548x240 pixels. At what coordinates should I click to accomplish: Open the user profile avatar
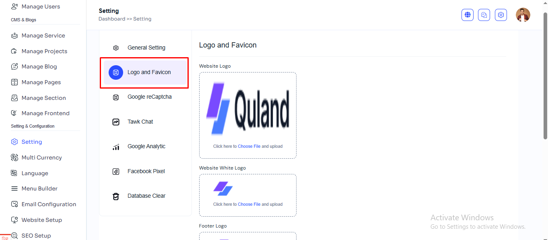523,15
